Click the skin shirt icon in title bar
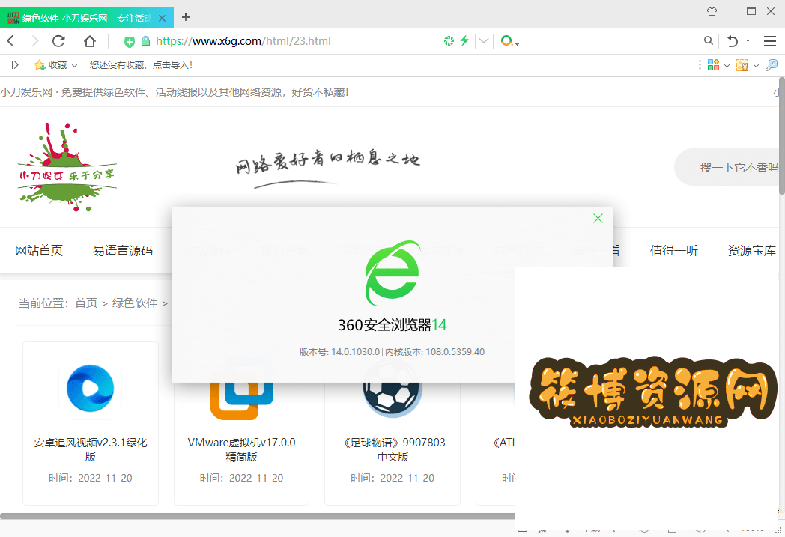This screenshot has height=537, width=785. (712, 11)
